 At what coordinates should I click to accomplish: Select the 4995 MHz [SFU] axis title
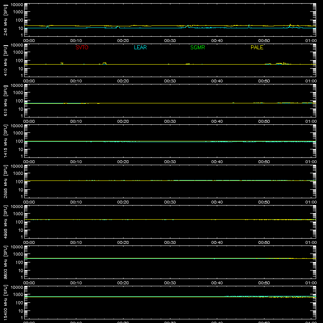coord(5,222)
